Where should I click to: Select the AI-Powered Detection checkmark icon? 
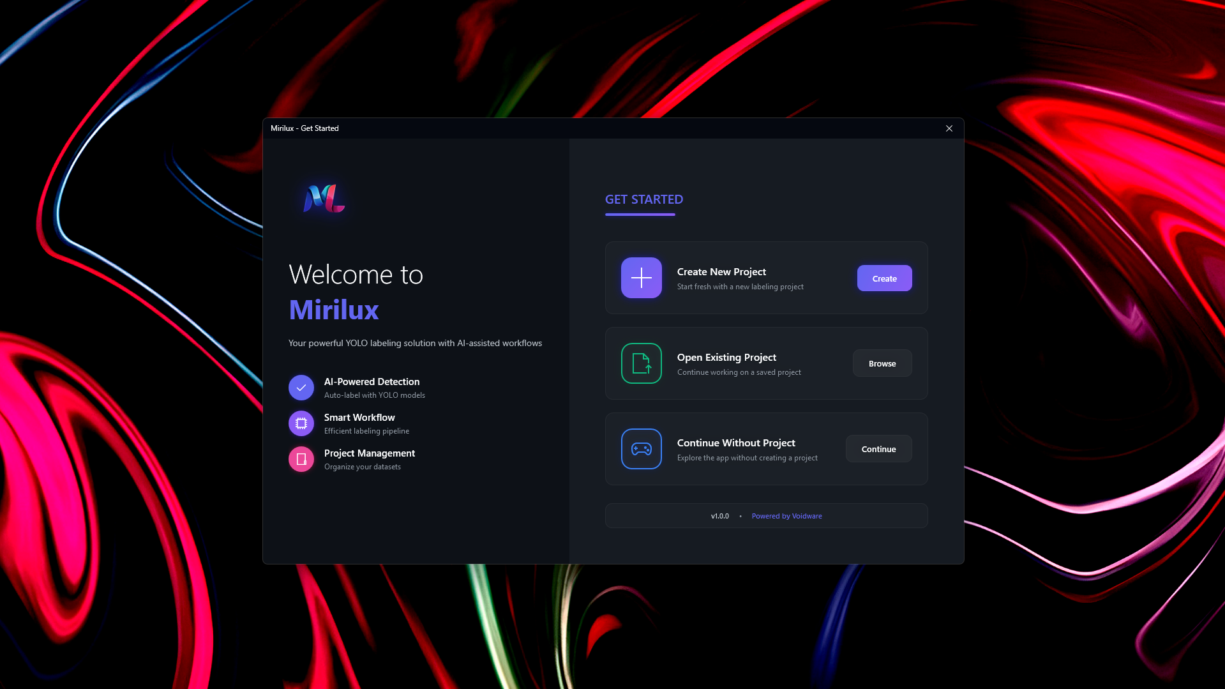(301, 388)
